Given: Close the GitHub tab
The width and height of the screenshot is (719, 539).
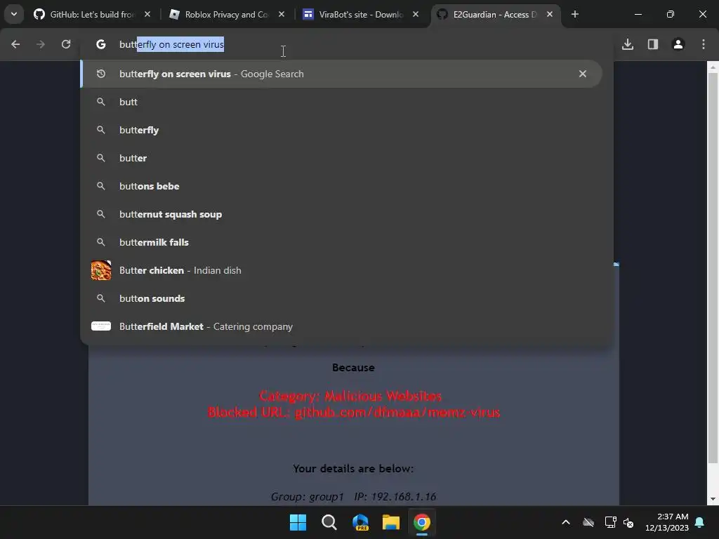Looking at the screenshot, I should click(x=147, y=14).
